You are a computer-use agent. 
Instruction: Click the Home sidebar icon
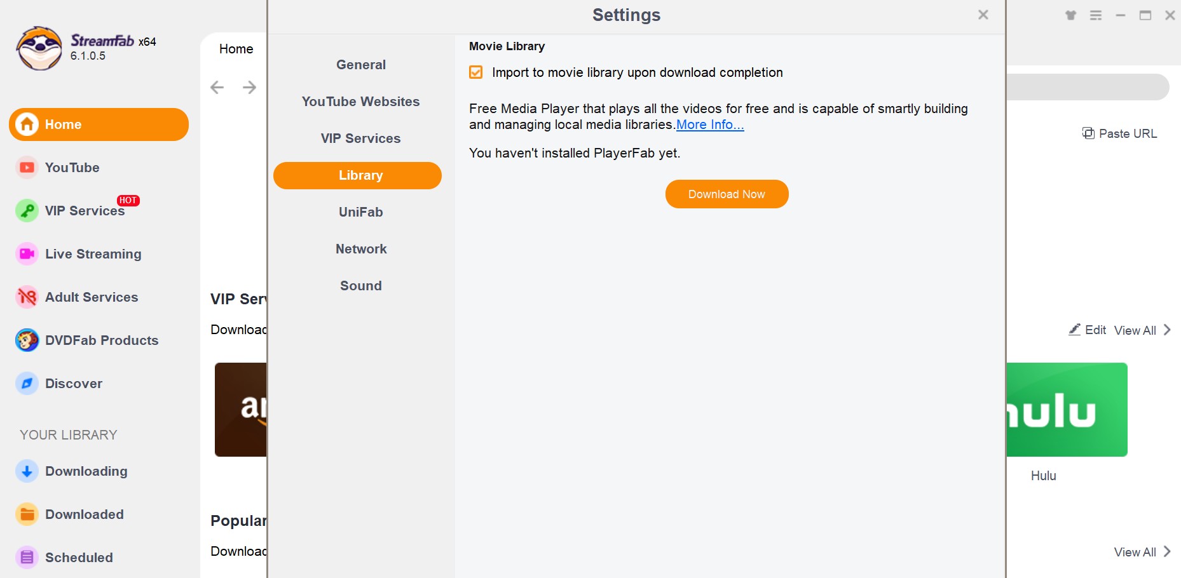[x=27, y=124]
